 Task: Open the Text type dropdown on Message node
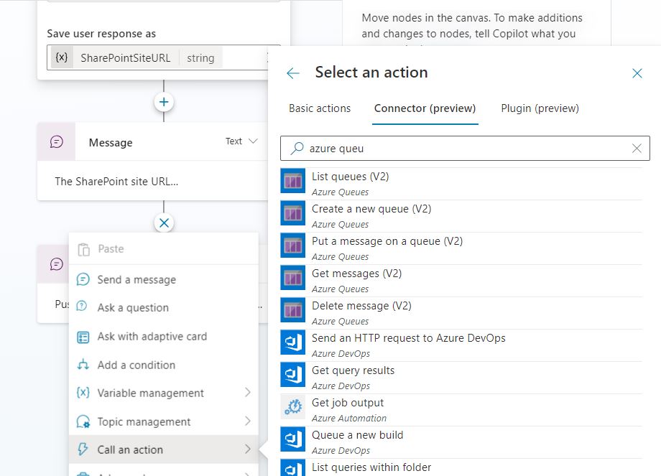241,141
